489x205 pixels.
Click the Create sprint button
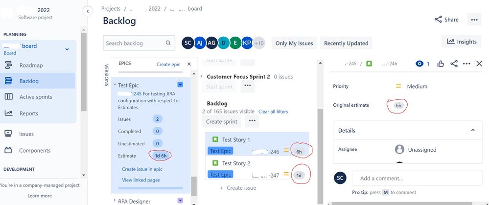[222, 121]
